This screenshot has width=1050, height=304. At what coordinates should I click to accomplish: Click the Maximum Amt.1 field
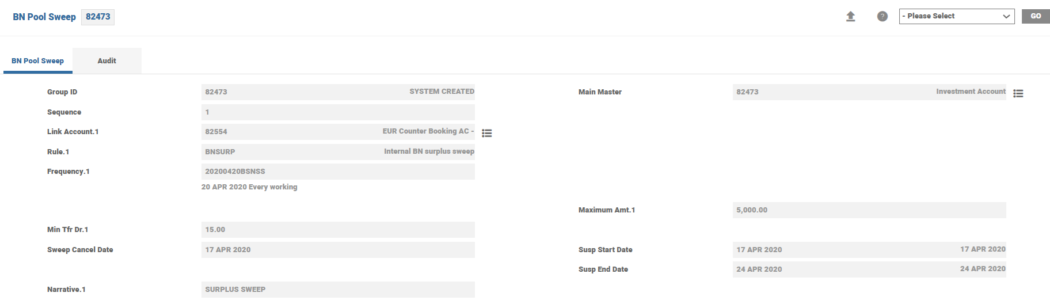pos(869,210)
